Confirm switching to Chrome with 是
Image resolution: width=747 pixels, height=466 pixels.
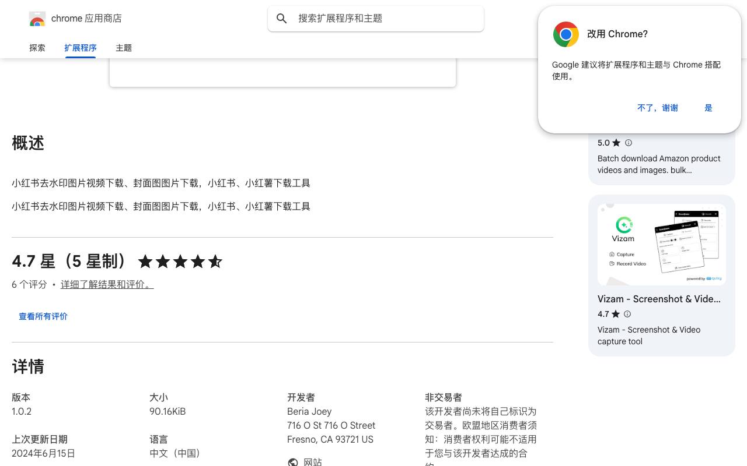coord(708,108)
